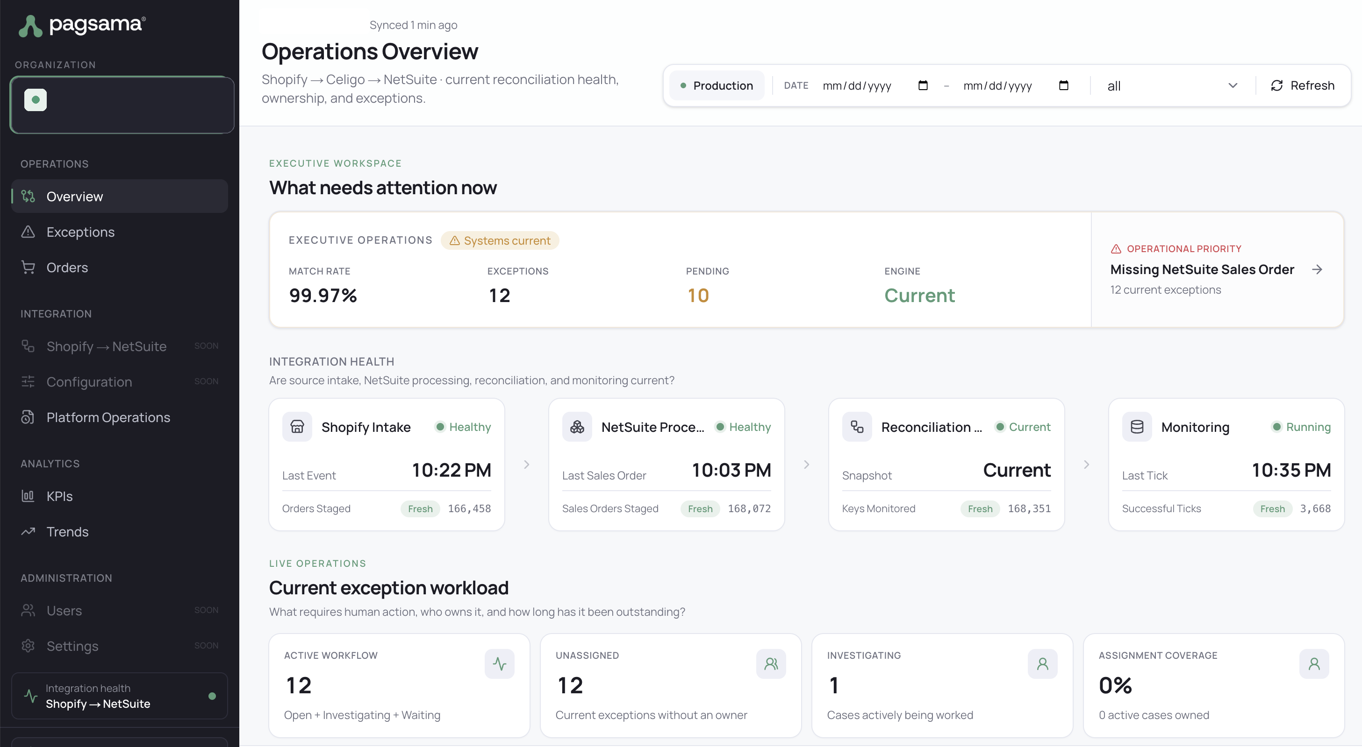Open the Overview menu item
The height and width of the screenshot is (747, 1362).
[x=120, y=196]
